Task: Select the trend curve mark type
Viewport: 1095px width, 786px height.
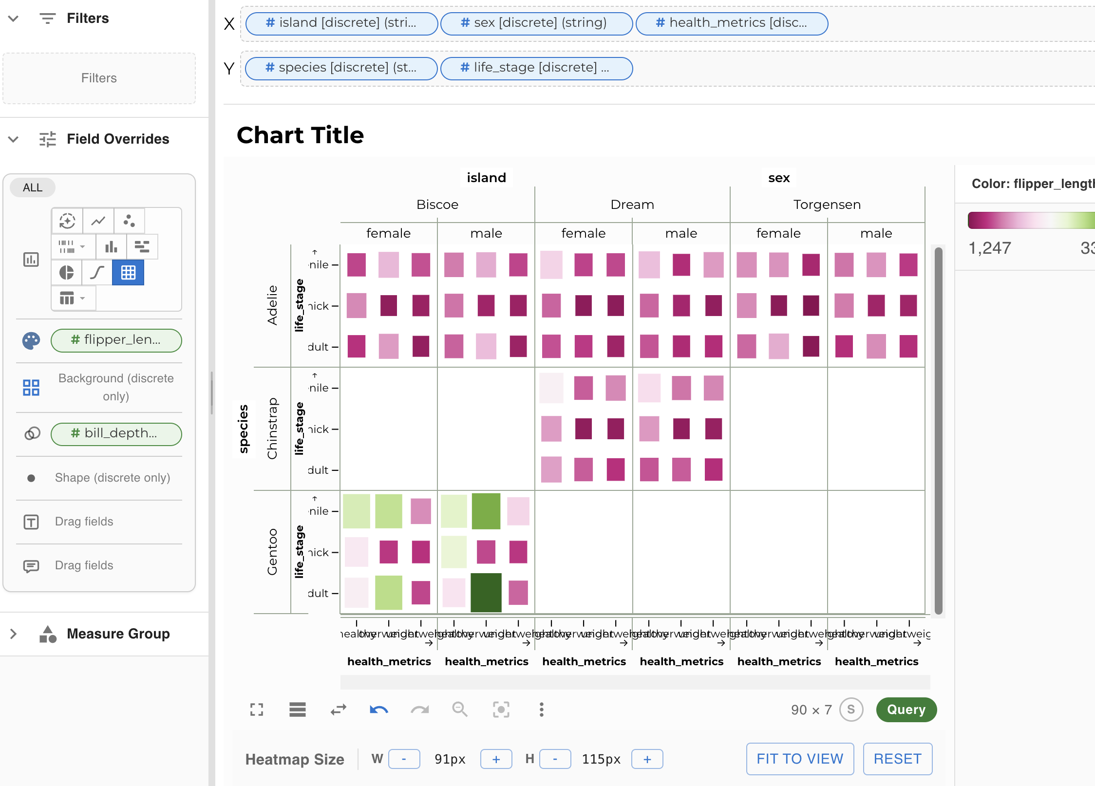Action: 97,272
